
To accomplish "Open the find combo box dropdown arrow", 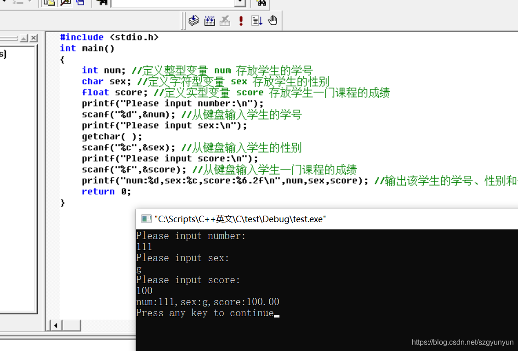I will pos(240,3).
